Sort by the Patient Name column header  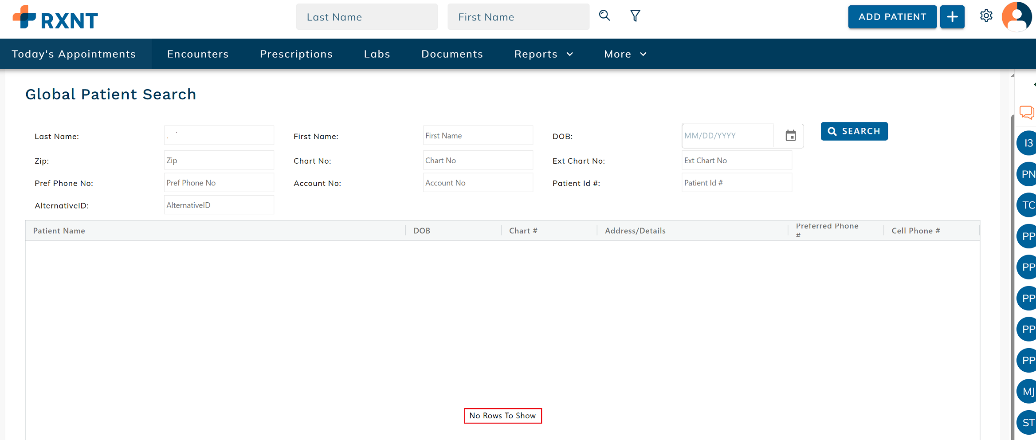59,231
